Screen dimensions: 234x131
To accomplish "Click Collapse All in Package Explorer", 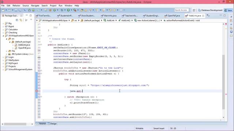I will pos(17,20).
